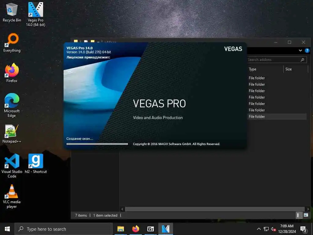Click the search magnifier in Explorer
This screenshot has width=313, height=235.
click(x=303, y=60)
